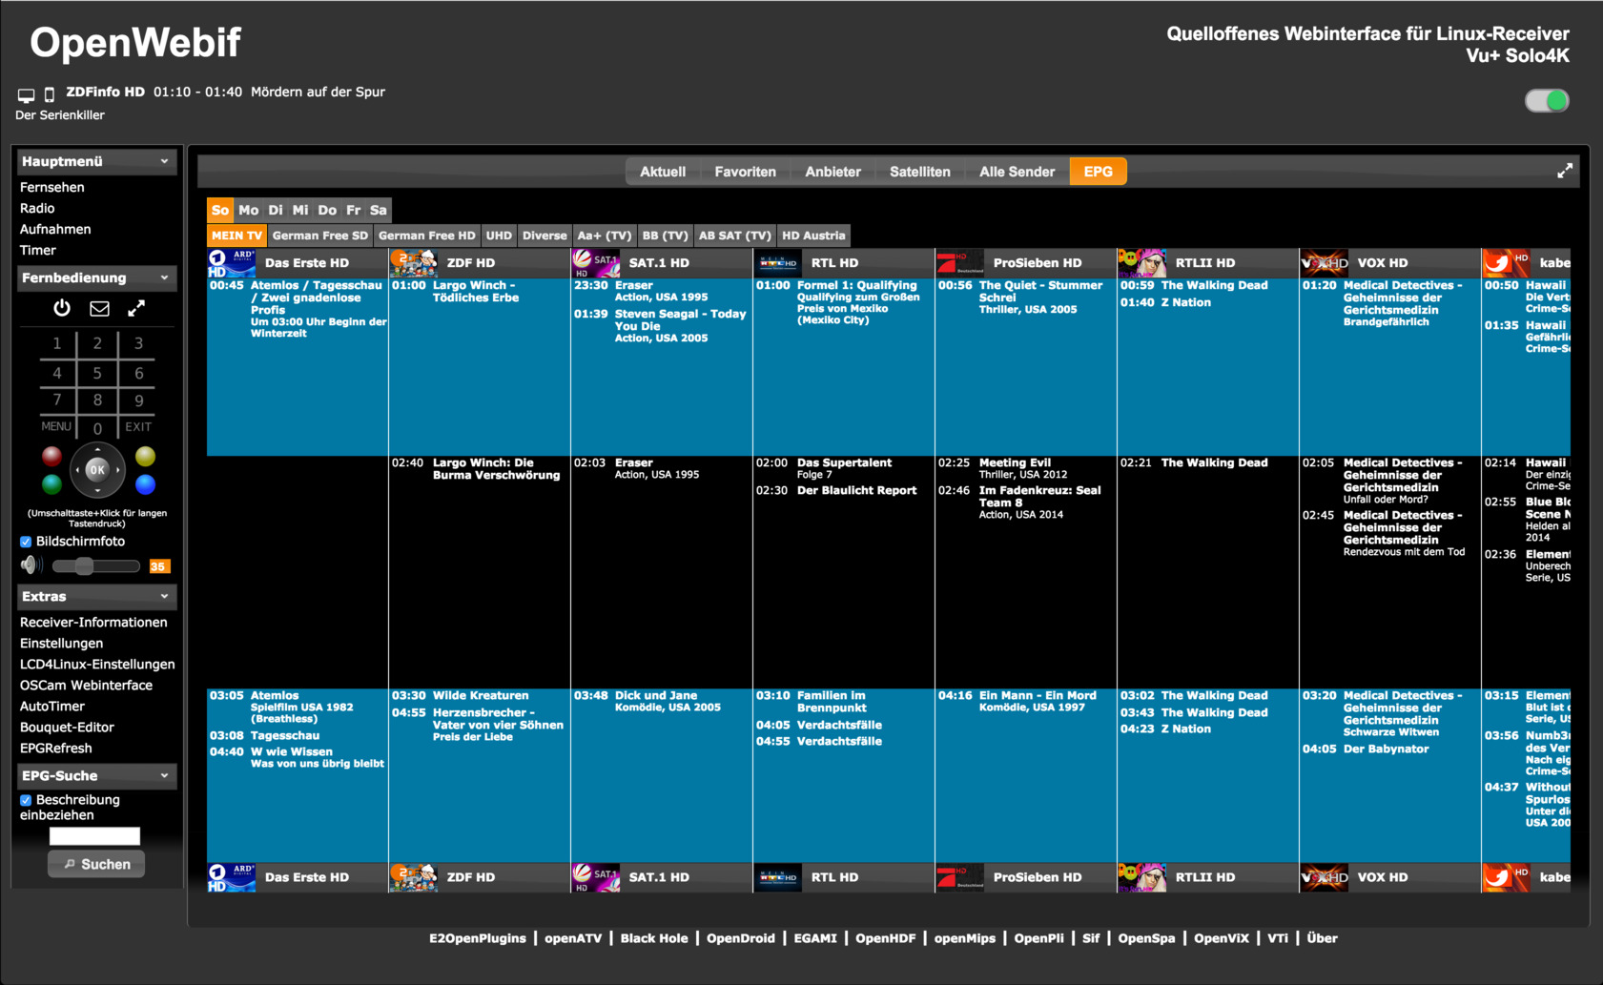Screen dimensions: 1603x985
Task: Collapse the Extras section
Action: point(164,596)
